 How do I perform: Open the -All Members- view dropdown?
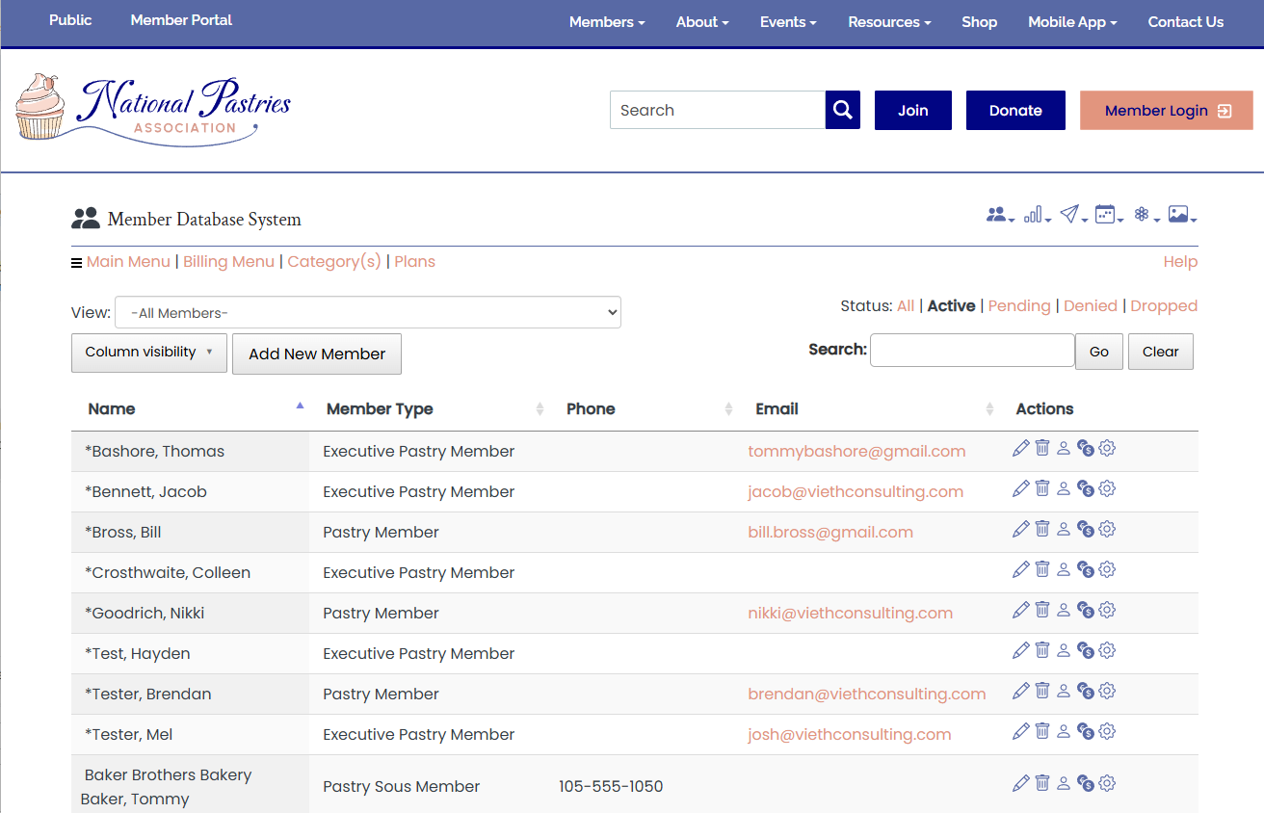(x=368, y=312)
